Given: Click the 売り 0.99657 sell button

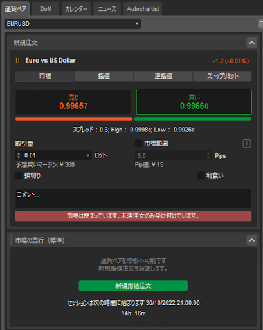Looking at the screenshot, I should coord(73,102).
